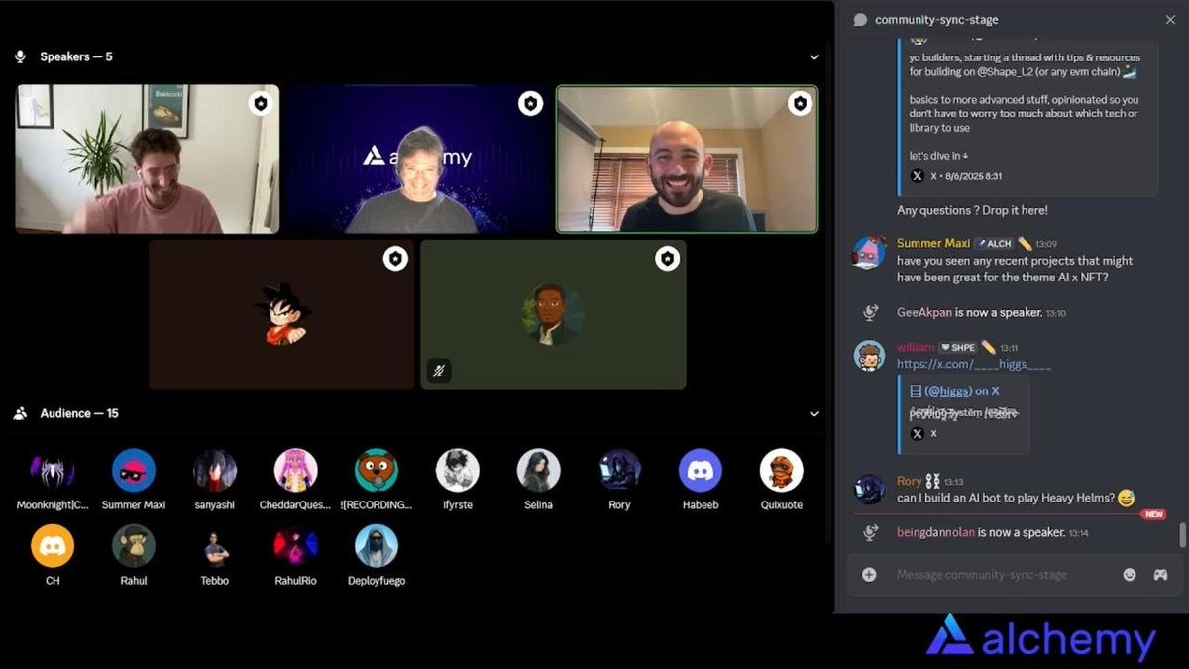Click Summer Maxi chat avatar
Viewport: 1189px width, 669px height.
[x=869, y=253]
